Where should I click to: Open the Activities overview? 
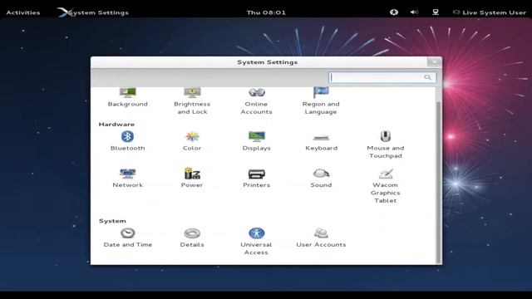(23, 12)
